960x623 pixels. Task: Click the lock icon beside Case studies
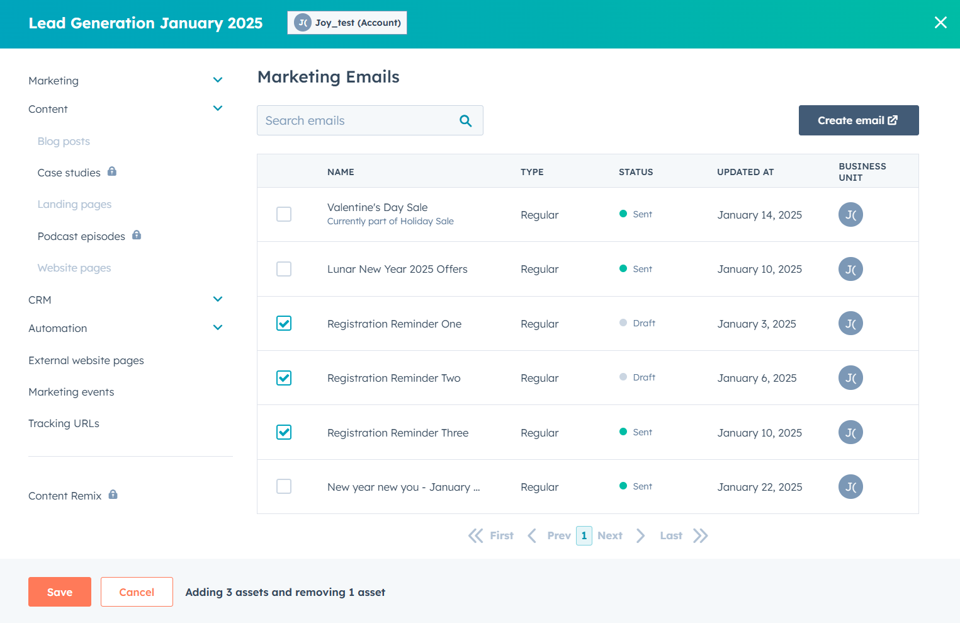point(112,171)
